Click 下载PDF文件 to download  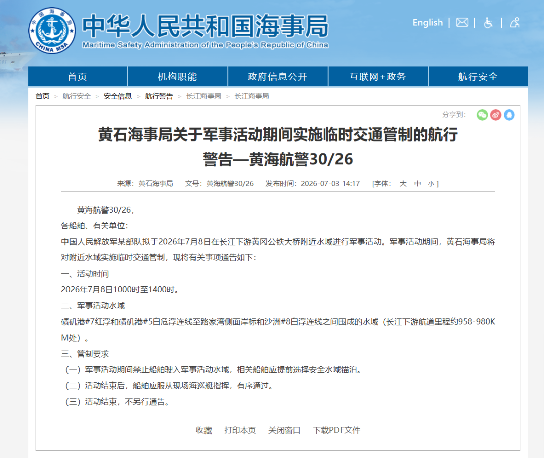(x=336, y=430)
